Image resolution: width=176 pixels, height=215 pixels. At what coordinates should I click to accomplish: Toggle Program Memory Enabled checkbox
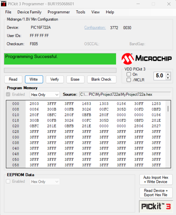(8, 94)
